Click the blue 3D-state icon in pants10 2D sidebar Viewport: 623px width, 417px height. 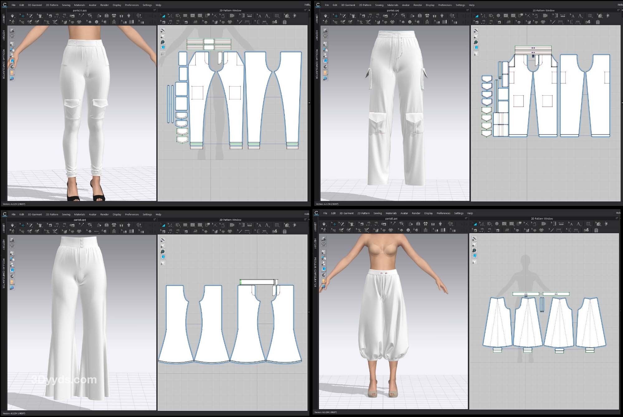(x=163, y=48)
